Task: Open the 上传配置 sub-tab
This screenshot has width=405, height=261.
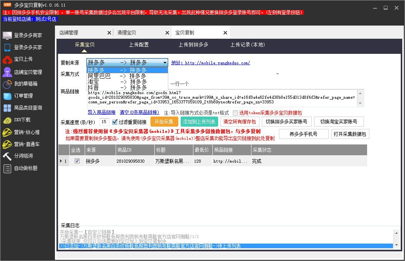Action: coord(139,45)
